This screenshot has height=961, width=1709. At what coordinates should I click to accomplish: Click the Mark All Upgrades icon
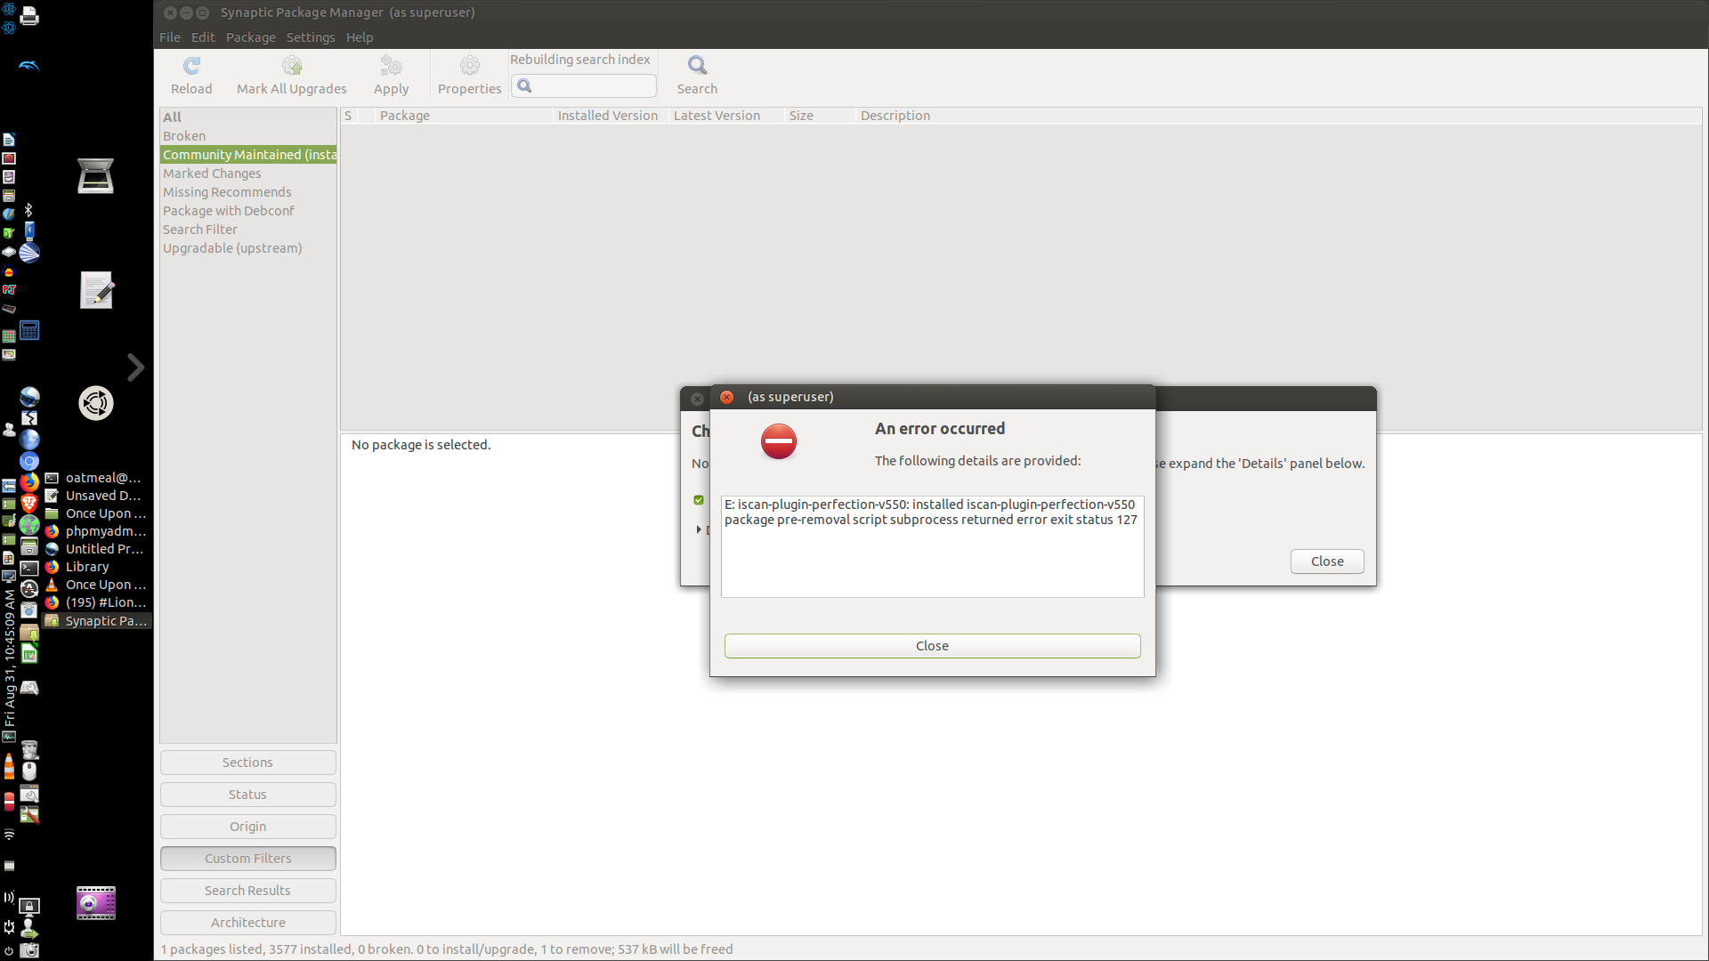click(x=292, y=66)
